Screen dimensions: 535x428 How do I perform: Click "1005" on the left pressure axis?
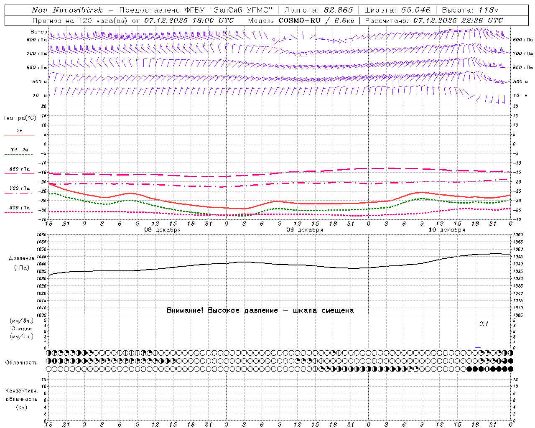click(x=41, y=315)
